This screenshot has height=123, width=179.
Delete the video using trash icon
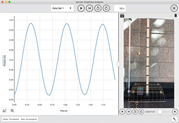pyautogui.click(x=175, y=16)
